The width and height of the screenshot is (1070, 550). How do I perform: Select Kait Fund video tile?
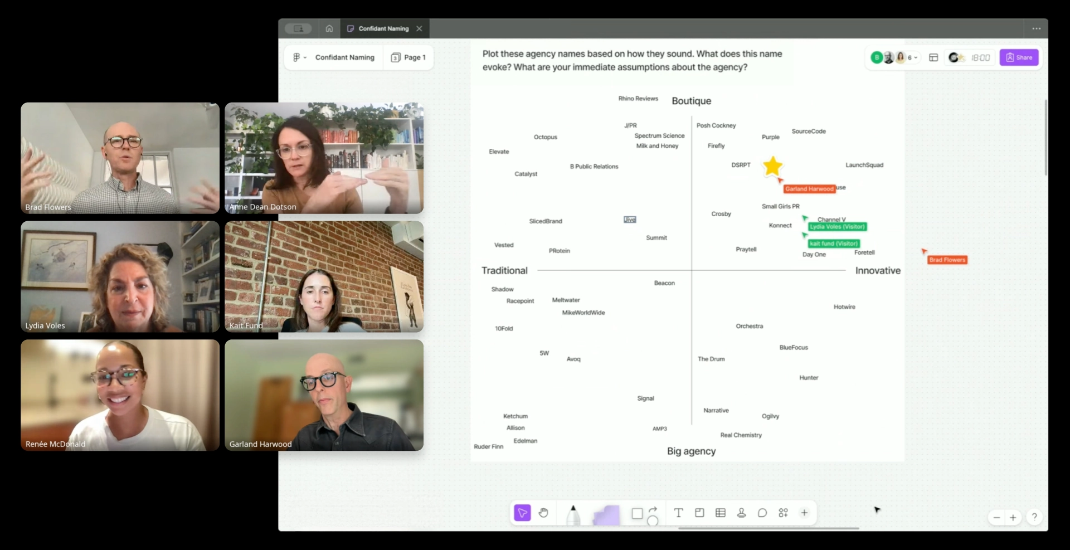pos(324,276)
